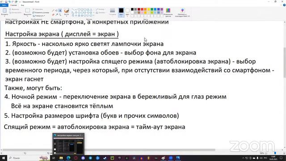286x161 pixels.
Task: Open the line Thickness (Толщина) dropdown
Action: [112, 12]
